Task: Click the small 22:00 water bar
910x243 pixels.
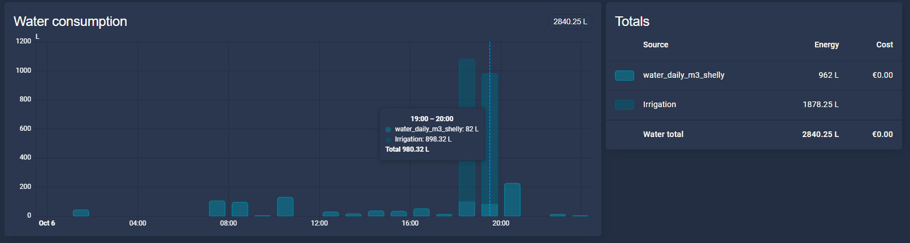Action: (557, 215)
